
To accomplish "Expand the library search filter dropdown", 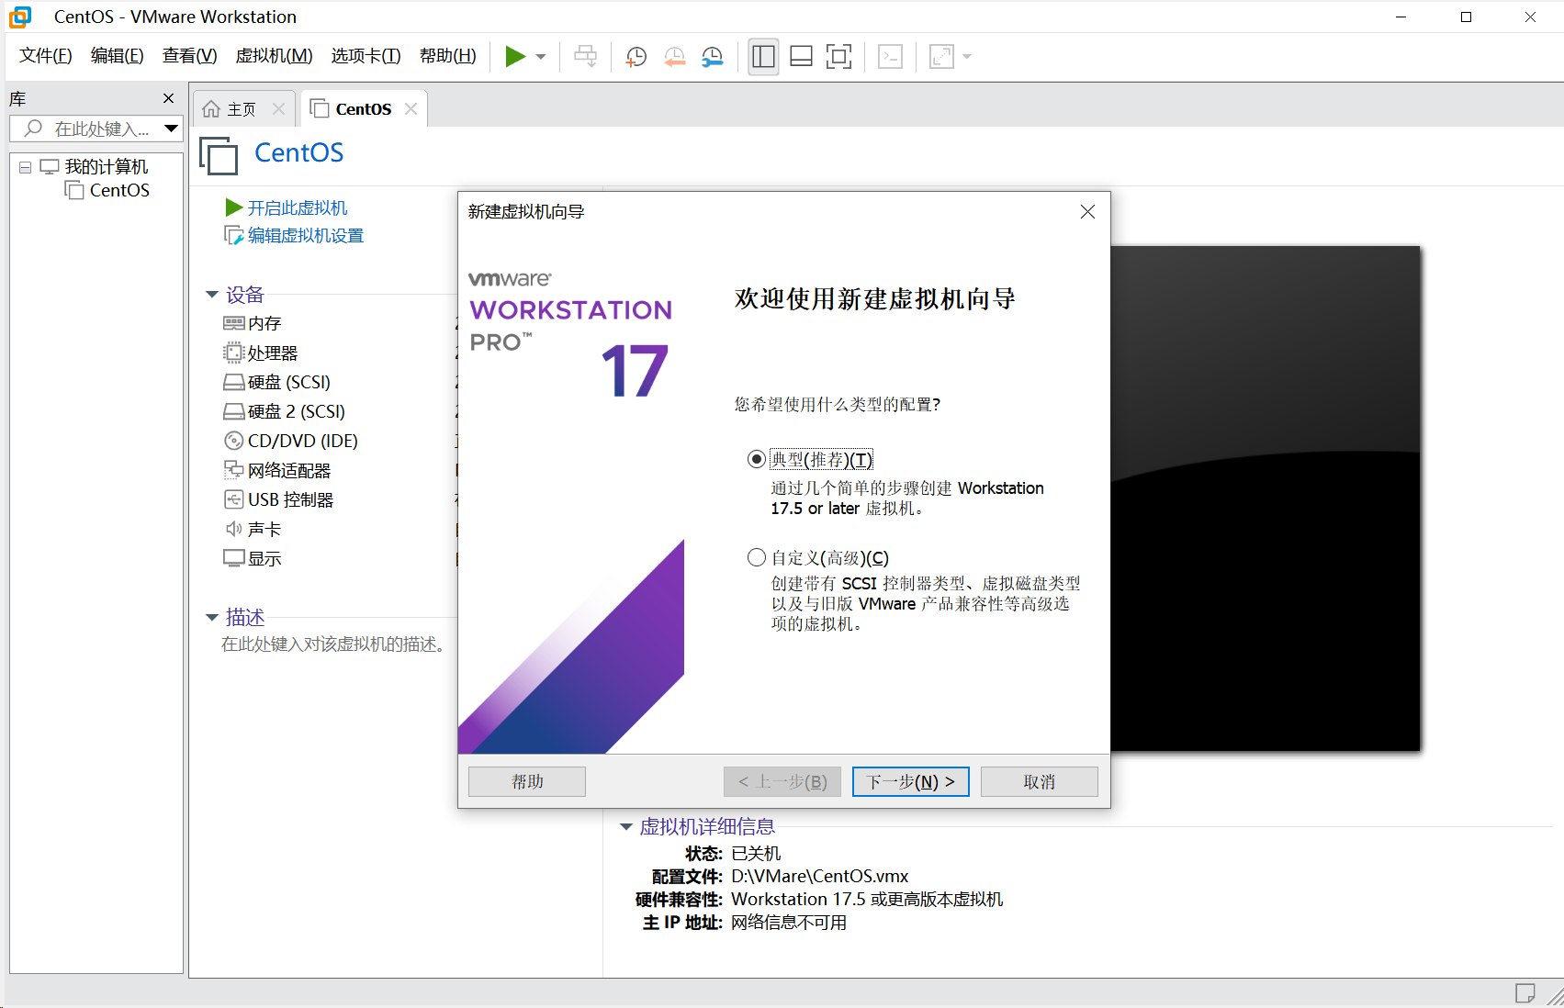I will click(x=171, y=129).
